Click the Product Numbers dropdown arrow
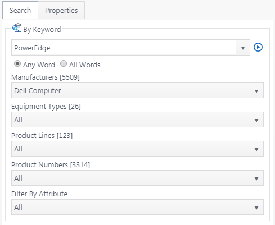This screenshot has height=225, width=275. point(256,178)
